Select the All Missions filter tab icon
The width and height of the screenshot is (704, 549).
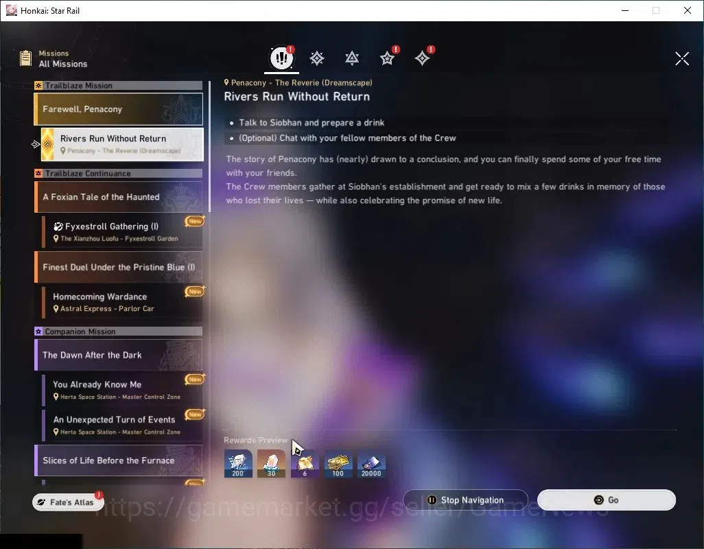click(281, 58)
